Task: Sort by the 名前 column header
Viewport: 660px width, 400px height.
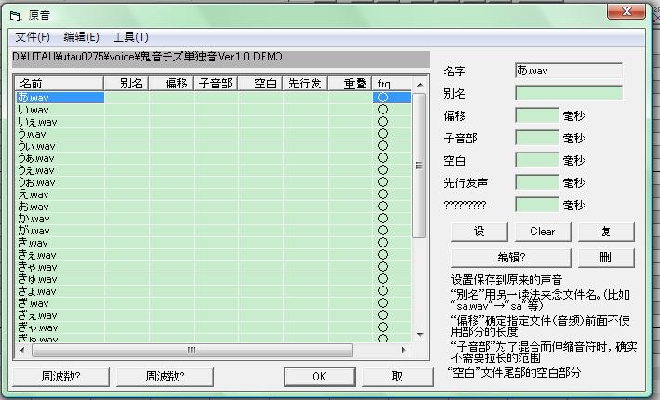Action: coord(60,84)
